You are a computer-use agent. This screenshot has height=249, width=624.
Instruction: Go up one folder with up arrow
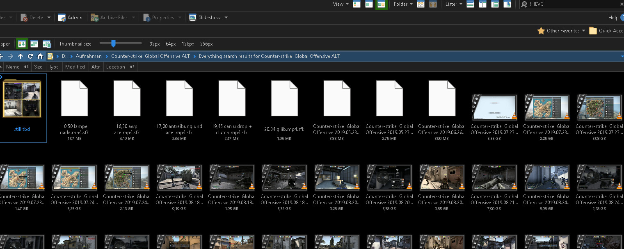[x=21, y=56]
